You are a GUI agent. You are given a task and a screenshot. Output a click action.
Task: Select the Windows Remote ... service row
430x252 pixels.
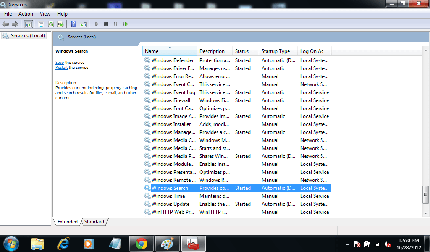click(x=237, y=180)
